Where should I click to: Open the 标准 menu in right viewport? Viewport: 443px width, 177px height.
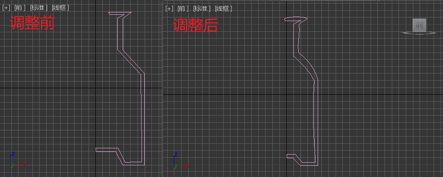[x=202, y=9]
